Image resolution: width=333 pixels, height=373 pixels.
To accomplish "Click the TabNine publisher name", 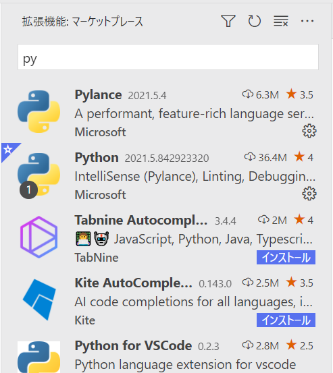I will pos(97,258).
